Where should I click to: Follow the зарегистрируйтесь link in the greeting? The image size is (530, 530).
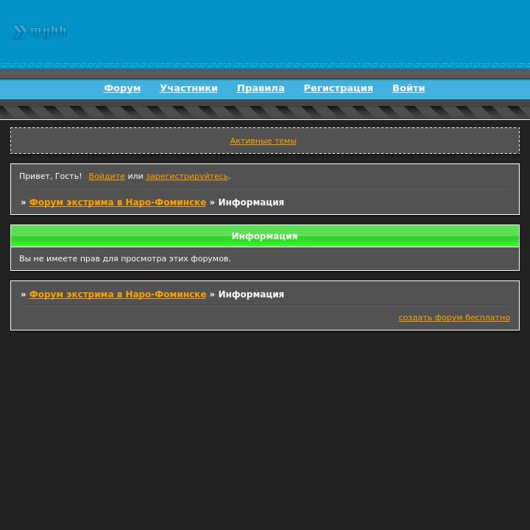click(187, 176)
